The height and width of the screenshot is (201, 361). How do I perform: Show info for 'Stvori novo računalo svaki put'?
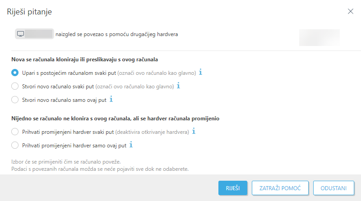pos(178,86)
